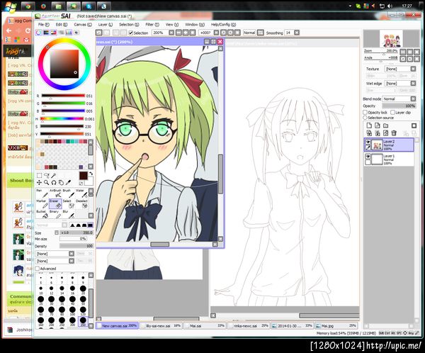
Task: Toggle the Selection checkbox in toolbar
Action: click(x=131, y=33)
